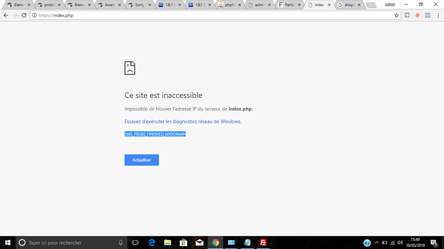Click the forward navigation arrow
Image resolution: width=444 pixels, height=249 pixels.
pos(15,15)
